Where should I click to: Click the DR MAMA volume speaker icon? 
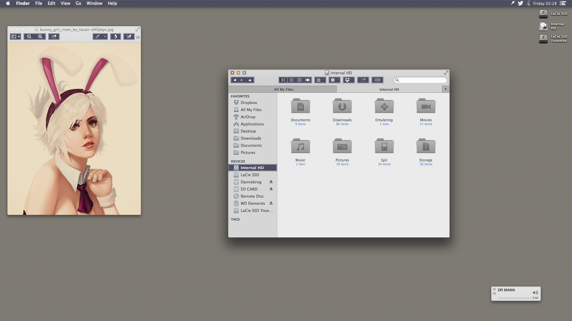tap(535, 292)
